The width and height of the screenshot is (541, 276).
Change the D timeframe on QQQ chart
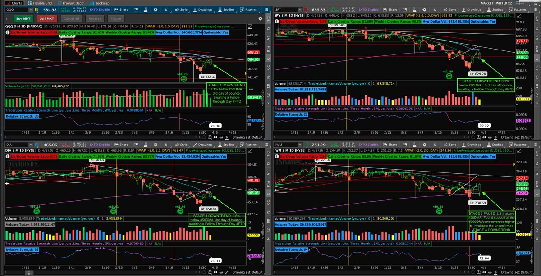tap(166, 9)
